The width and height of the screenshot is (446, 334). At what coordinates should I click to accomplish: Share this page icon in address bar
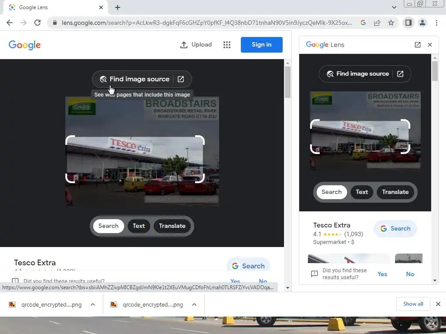coord(377,23)
